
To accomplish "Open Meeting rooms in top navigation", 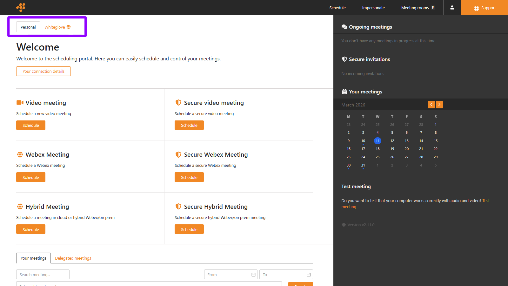I will point(418,8).
